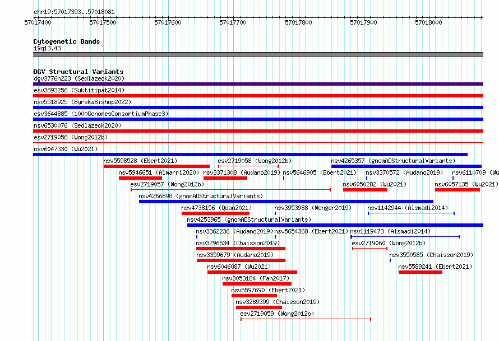Click red bar under nsv5597690
Viewport: 499px width, 341px height.
255,296
